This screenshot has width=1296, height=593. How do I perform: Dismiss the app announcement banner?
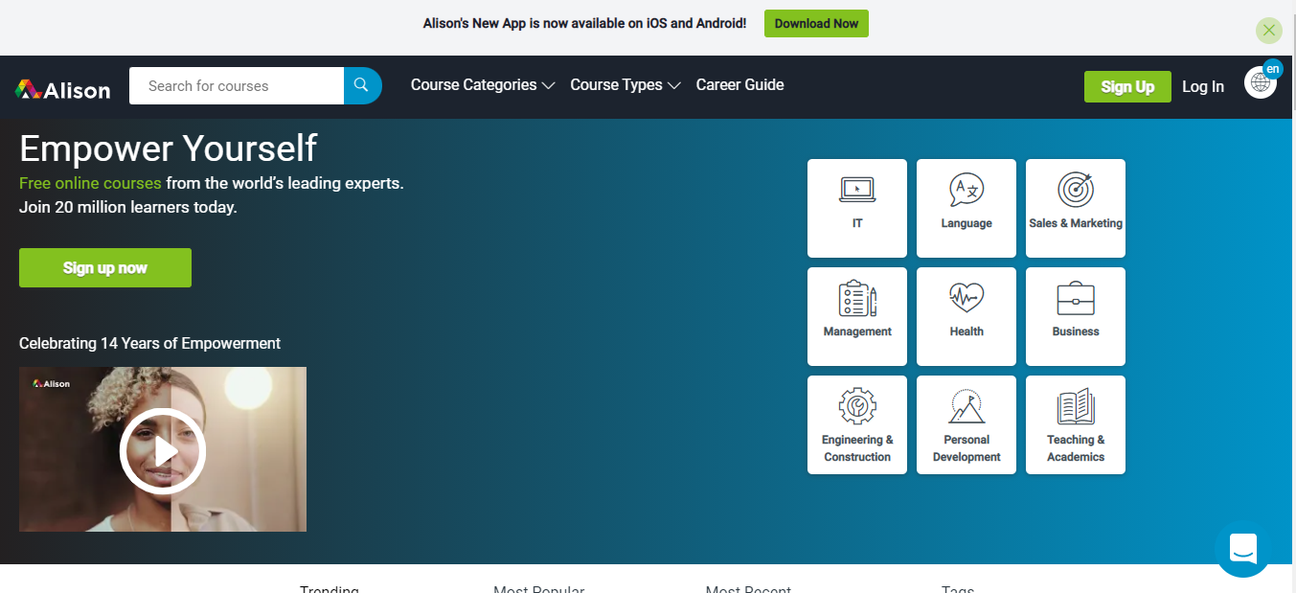point(1269,30)
